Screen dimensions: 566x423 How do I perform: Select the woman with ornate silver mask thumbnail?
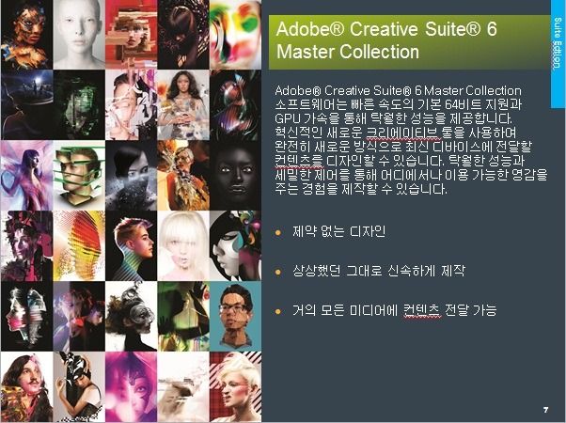pyautogui.click(x=131, y=316)
